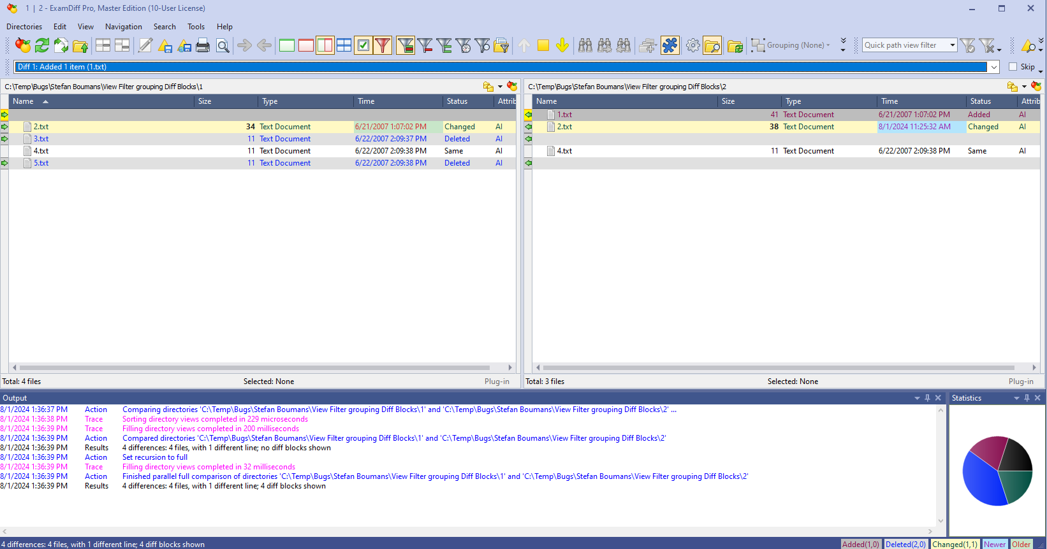Viewport: 1047px width, 549px height.
Task: Click the horizontal split panes icon
Action: click(x=103, y=45)
